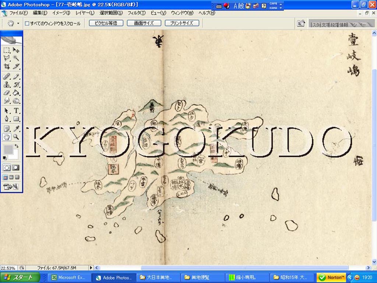The height and width of the screenshot is (283, 377).
Task: Select the History Brush tool
Action: (16, 85)
